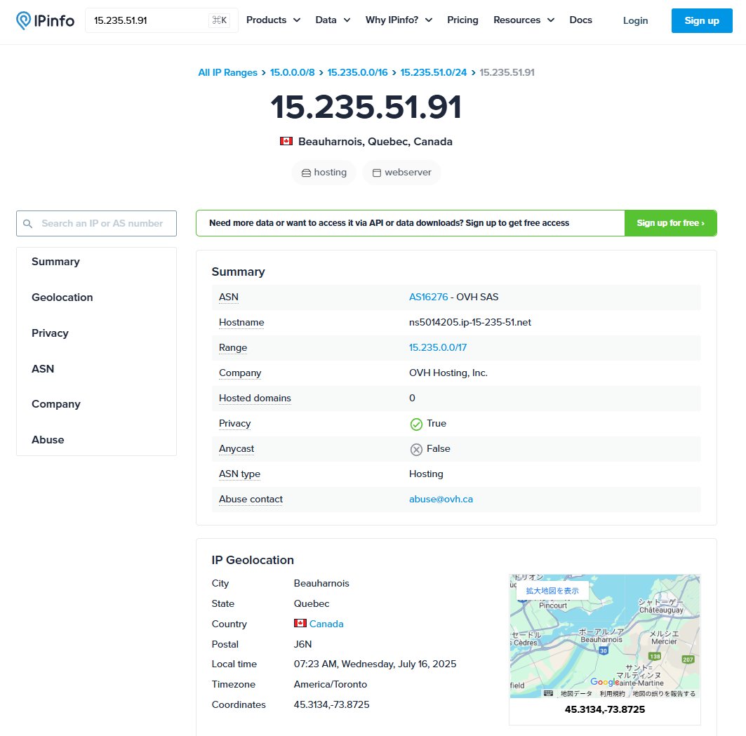The width and height of the screenshot is (746, 736).
Task: Click the green Privacy True checkmark icon
Action: [x=416, y=424]
